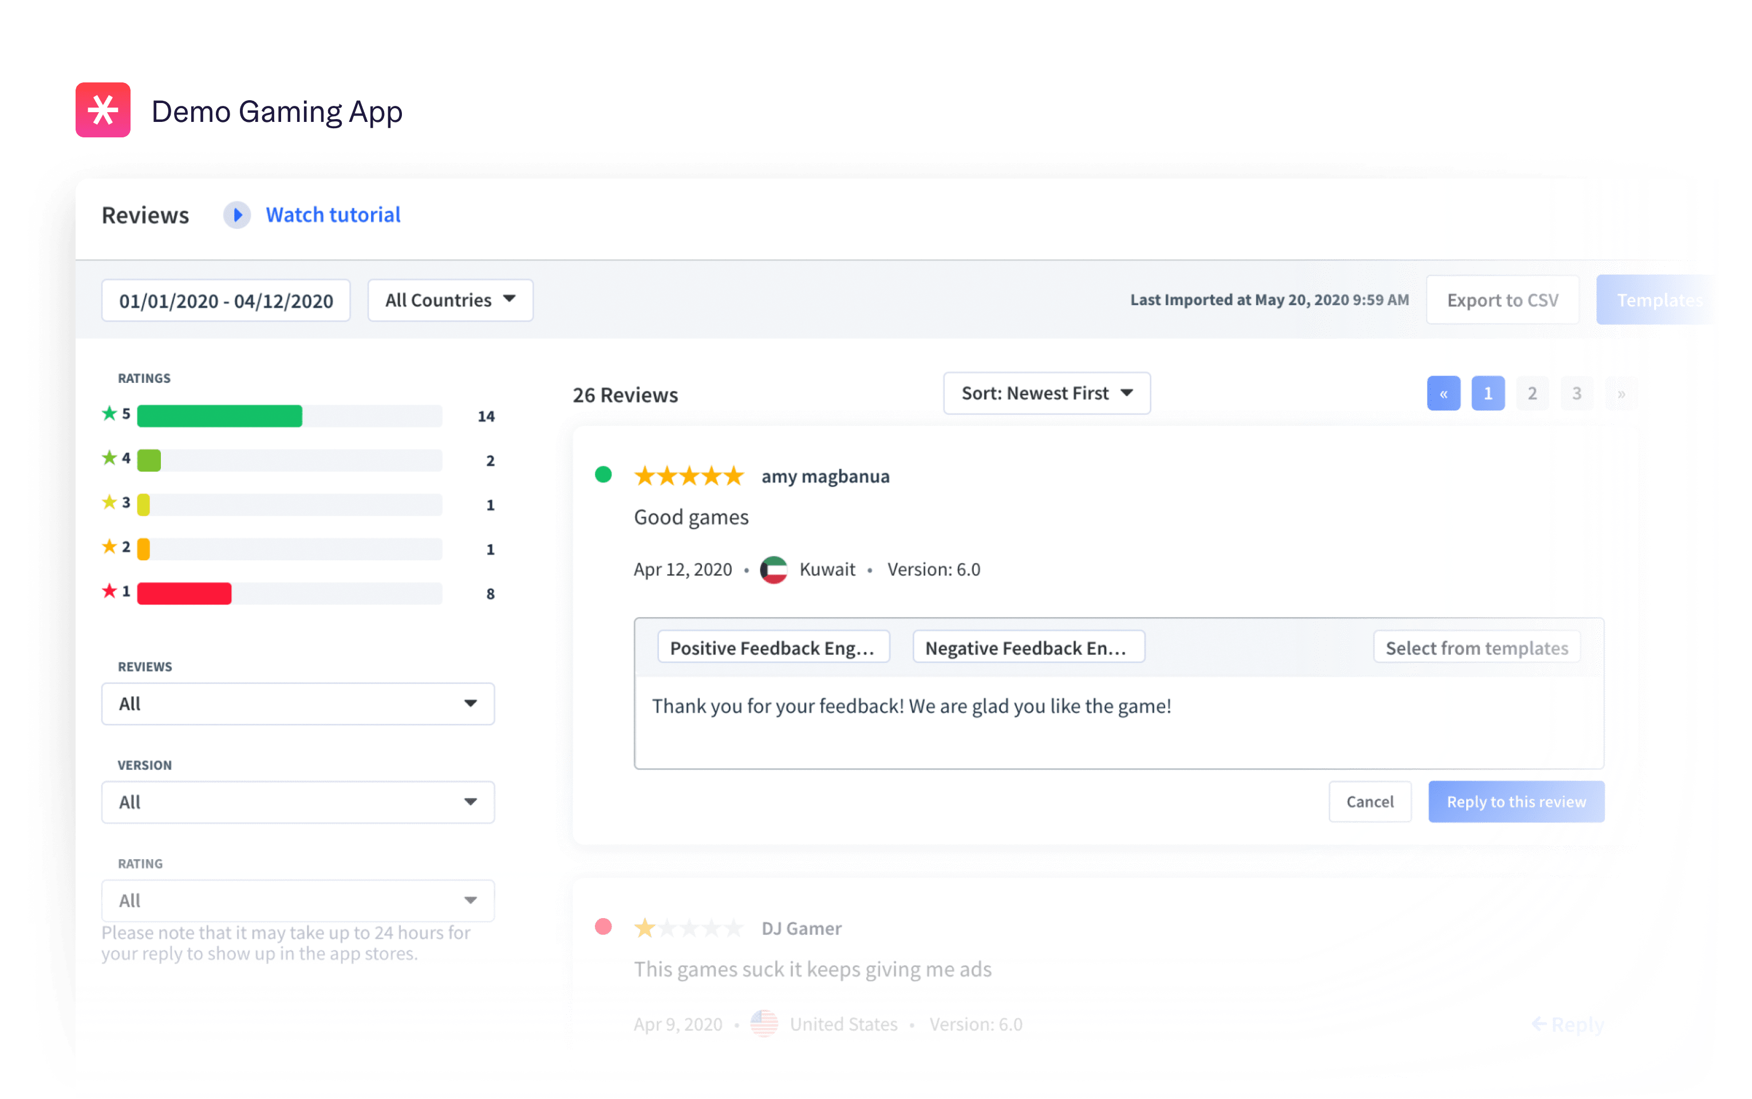Click the one-star rating on DJ Gamer review

click(x=688, y=928)
